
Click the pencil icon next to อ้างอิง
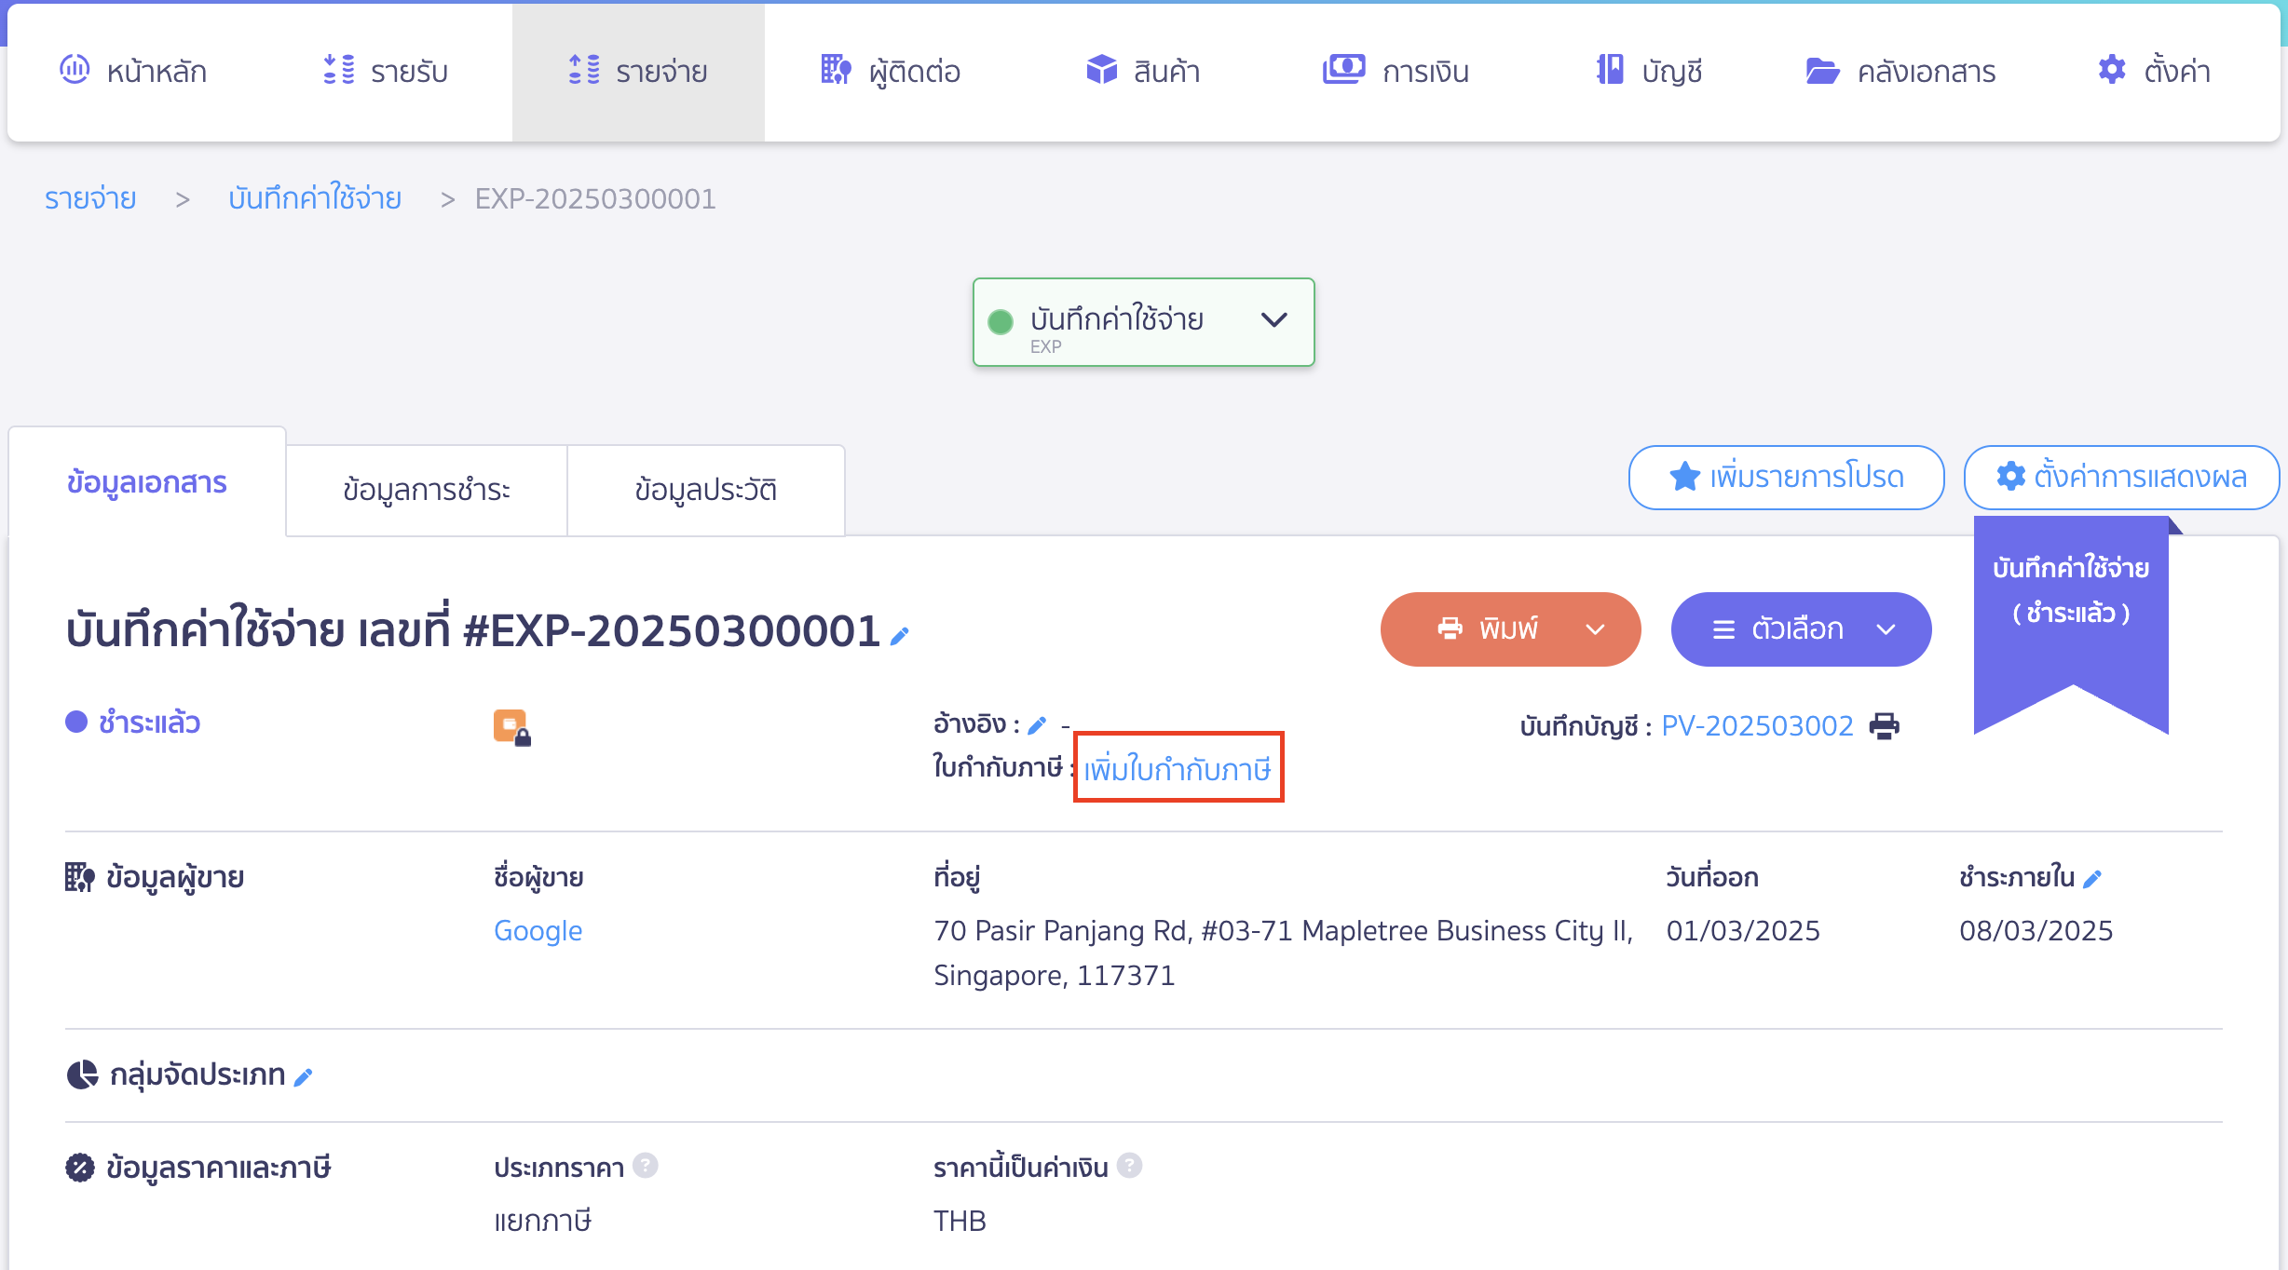pyautogui.click(x=1037, y=724)
